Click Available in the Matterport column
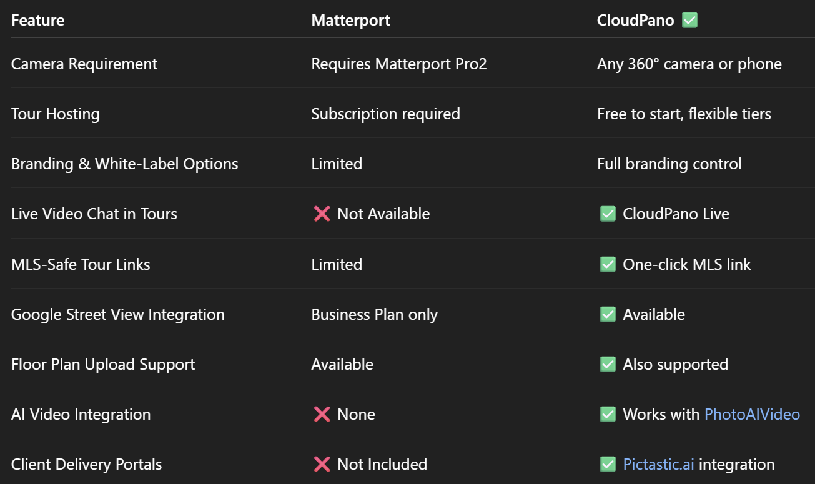Image resolution: width=815 pixels, height=484 pixels. (342, 364)
